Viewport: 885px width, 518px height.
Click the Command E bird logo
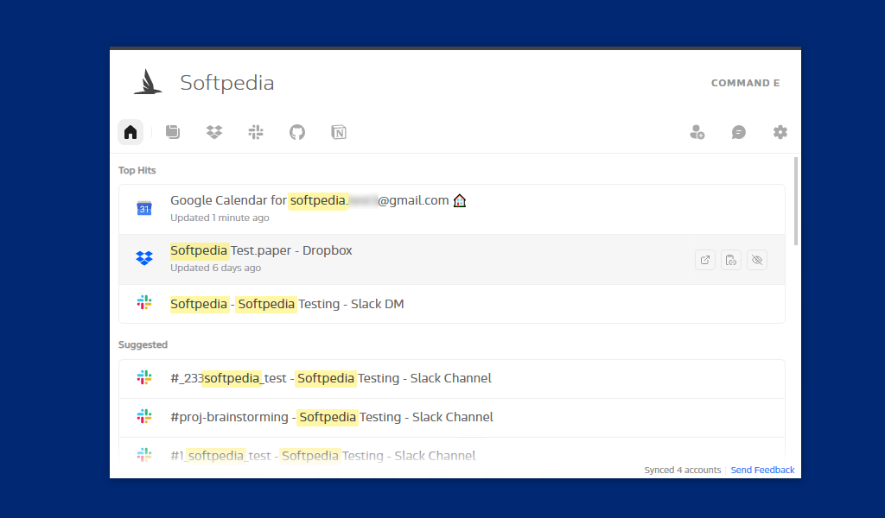coord(148,82)
